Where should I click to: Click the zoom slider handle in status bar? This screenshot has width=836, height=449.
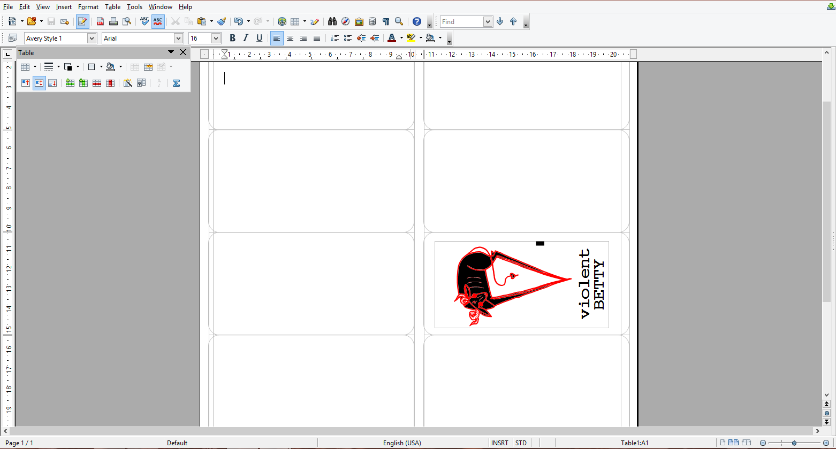point(794,443)
